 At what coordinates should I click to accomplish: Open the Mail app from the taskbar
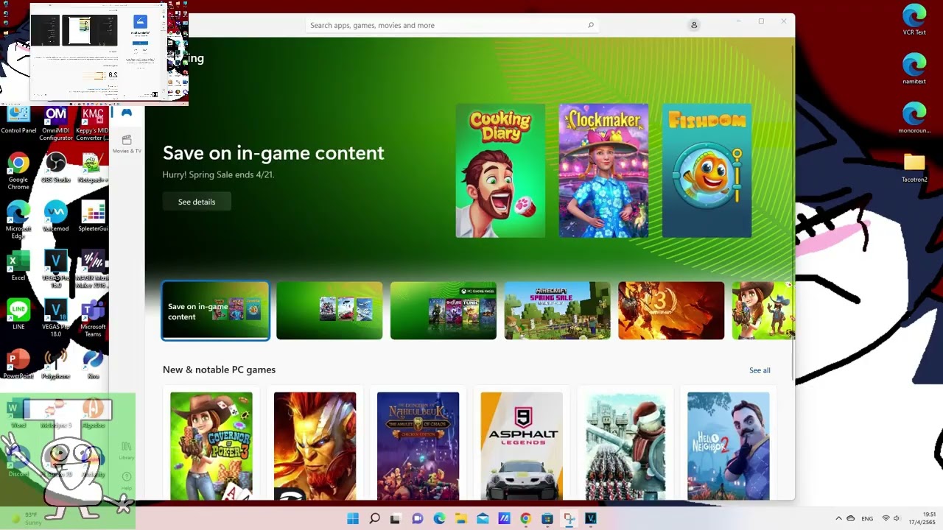[483, 518]
